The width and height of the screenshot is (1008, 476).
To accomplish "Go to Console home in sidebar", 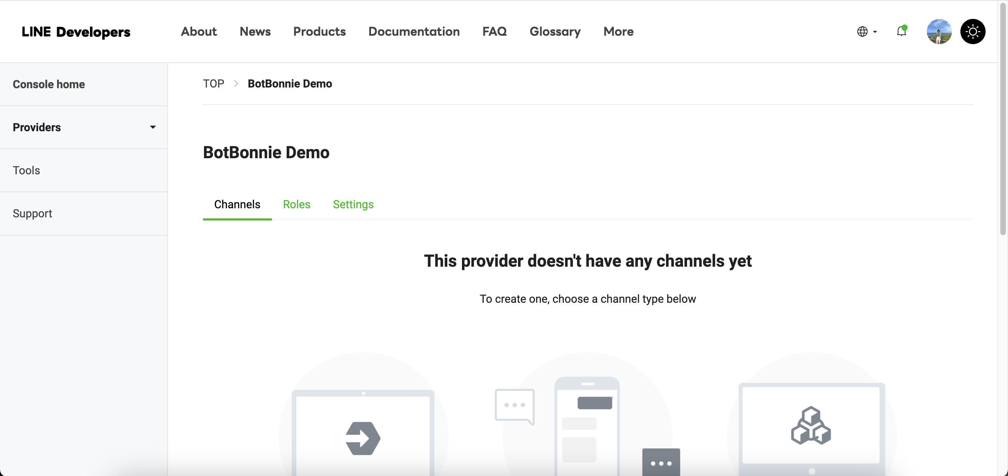I will [49, 84].
